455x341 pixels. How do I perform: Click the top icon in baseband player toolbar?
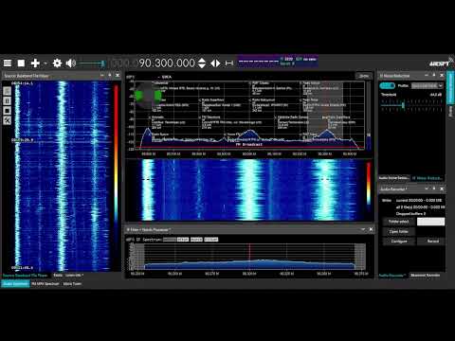coord(7,91)
